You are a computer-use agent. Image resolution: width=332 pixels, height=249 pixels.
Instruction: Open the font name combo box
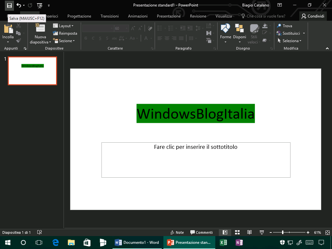[x=98, y=29]
